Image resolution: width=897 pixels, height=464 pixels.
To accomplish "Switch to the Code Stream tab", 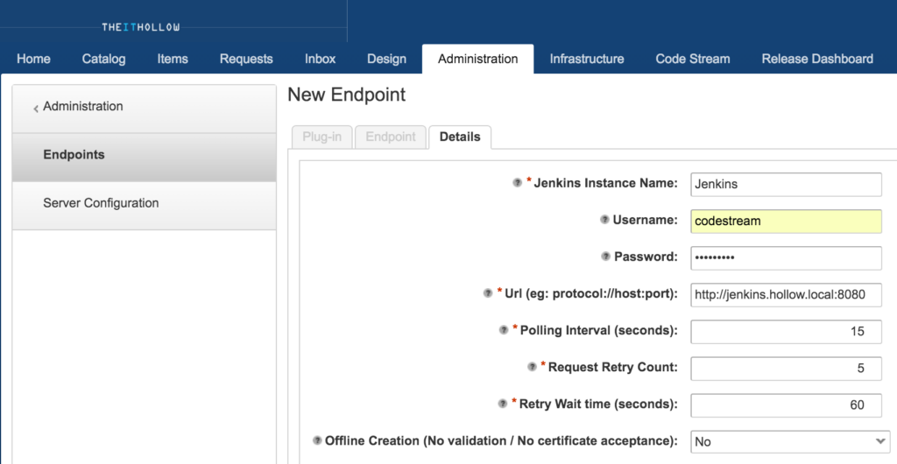I will [x=692, y=59].
